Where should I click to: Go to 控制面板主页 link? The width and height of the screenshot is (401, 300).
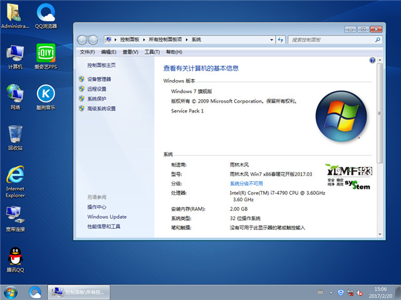point(102,65)
